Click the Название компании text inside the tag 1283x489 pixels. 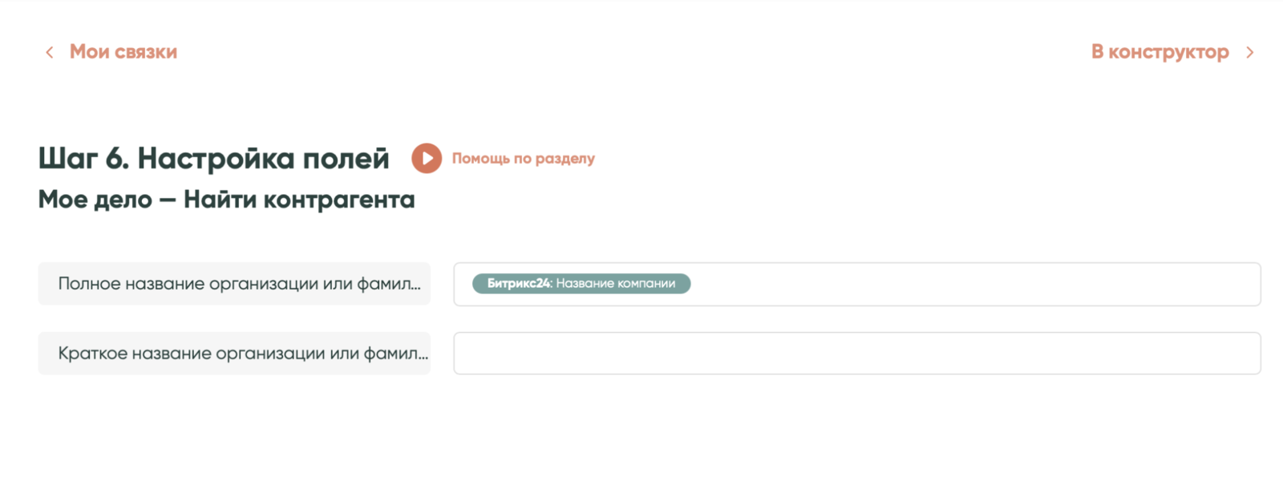[615, 284]
